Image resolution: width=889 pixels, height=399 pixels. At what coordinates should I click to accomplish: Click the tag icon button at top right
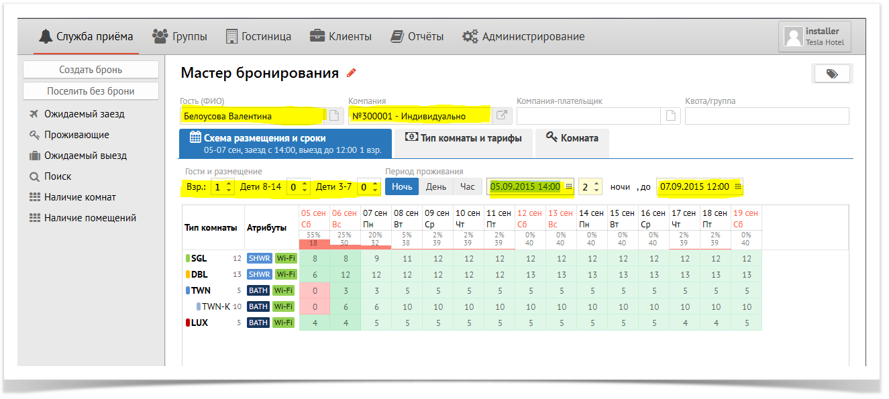coord(832,74)
